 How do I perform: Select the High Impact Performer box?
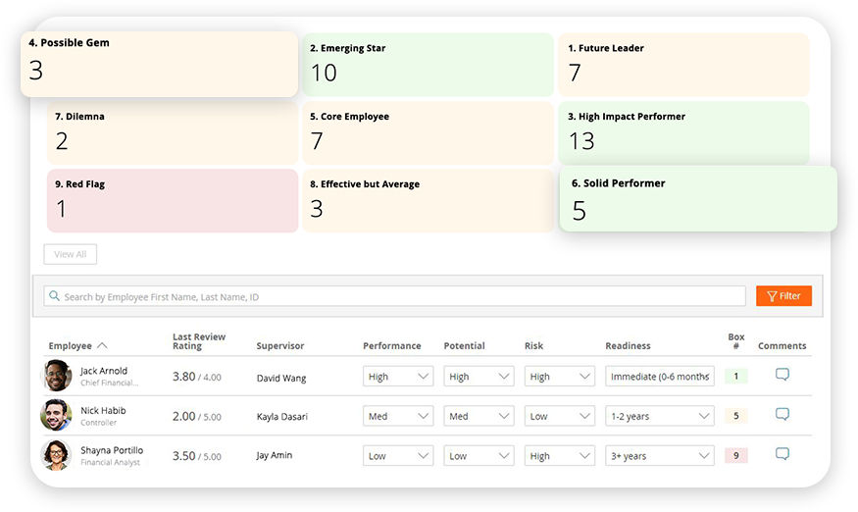(x=683, y=132)
